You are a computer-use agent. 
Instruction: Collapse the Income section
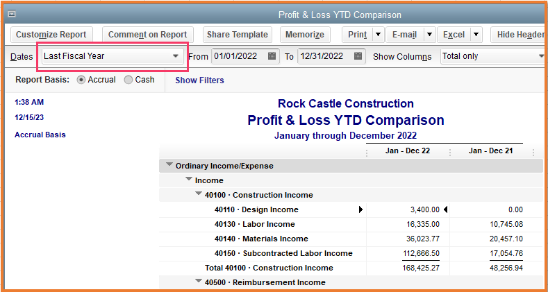pos(189,179)
